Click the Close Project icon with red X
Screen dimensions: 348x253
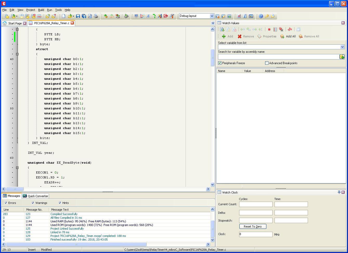click(33, 16)
